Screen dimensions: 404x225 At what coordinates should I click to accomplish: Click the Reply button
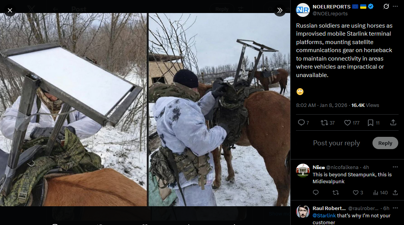(385, 143)
